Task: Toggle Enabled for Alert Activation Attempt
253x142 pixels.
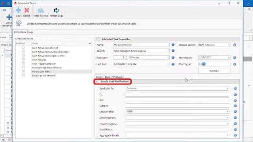Action: 23,48
